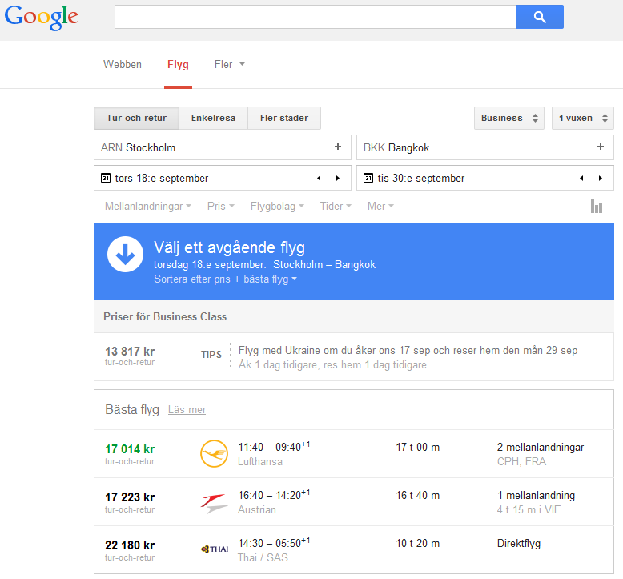Viewport: 623px width, 579px height.
Task: Open the Business cabin class dropdown
Action: click(508, 119)
